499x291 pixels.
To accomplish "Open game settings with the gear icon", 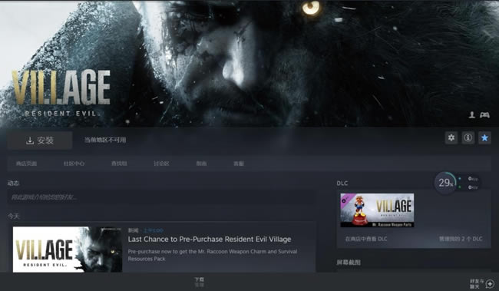I will [451, 138].
